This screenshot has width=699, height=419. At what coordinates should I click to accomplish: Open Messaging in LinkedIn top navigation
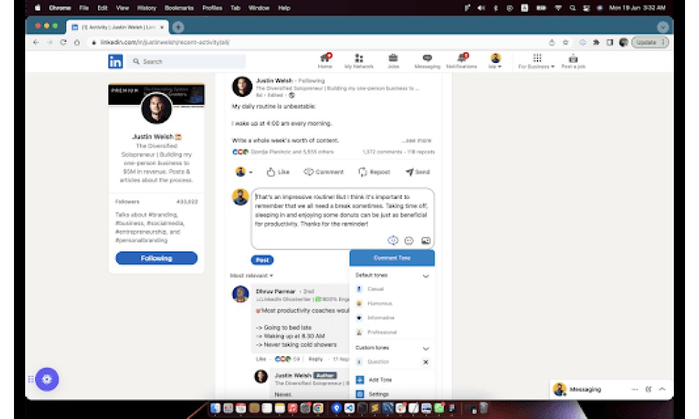pyautogui.click(x=427, y=61)
